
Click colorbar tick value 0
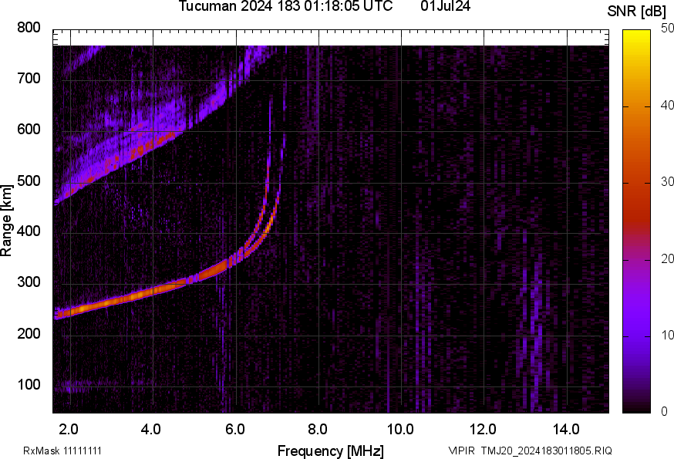665,412
